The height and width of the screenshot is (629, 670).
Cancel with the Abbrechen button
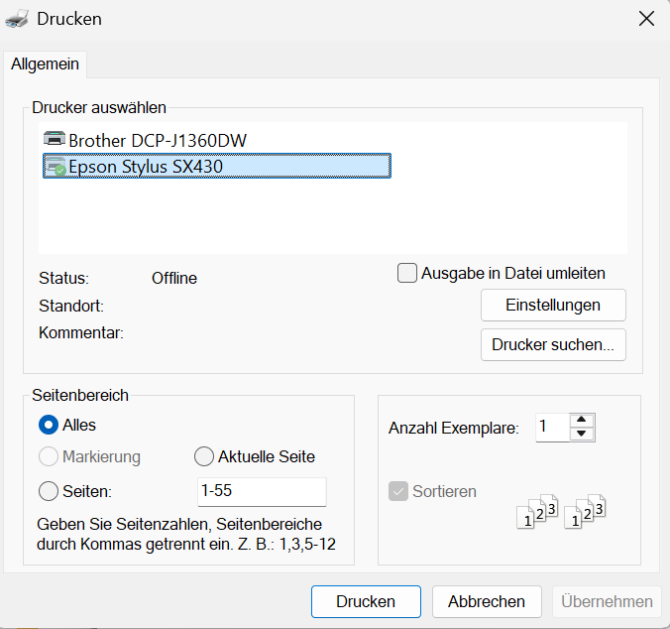pyautogui.click(x=487, y=601)
